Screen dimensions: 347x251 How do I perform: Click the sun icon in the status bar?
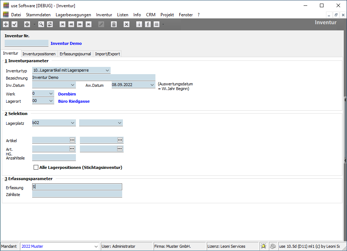264,246
